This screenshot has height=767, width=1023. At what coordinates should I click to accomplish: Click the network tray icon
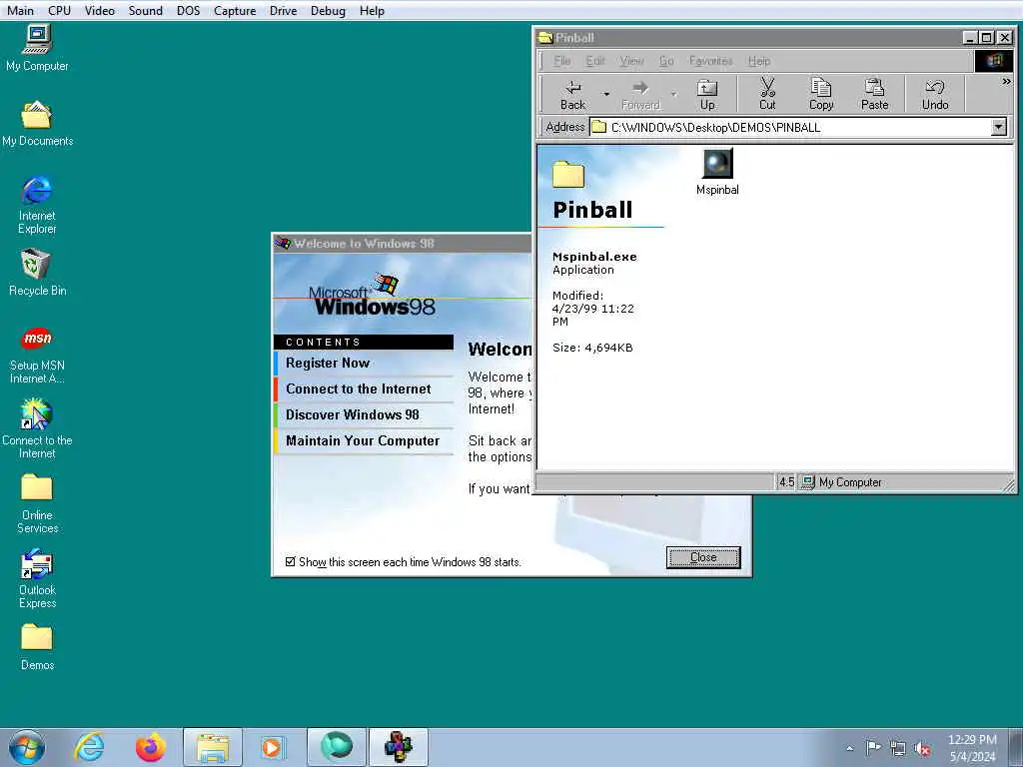[x=898, y=748]
